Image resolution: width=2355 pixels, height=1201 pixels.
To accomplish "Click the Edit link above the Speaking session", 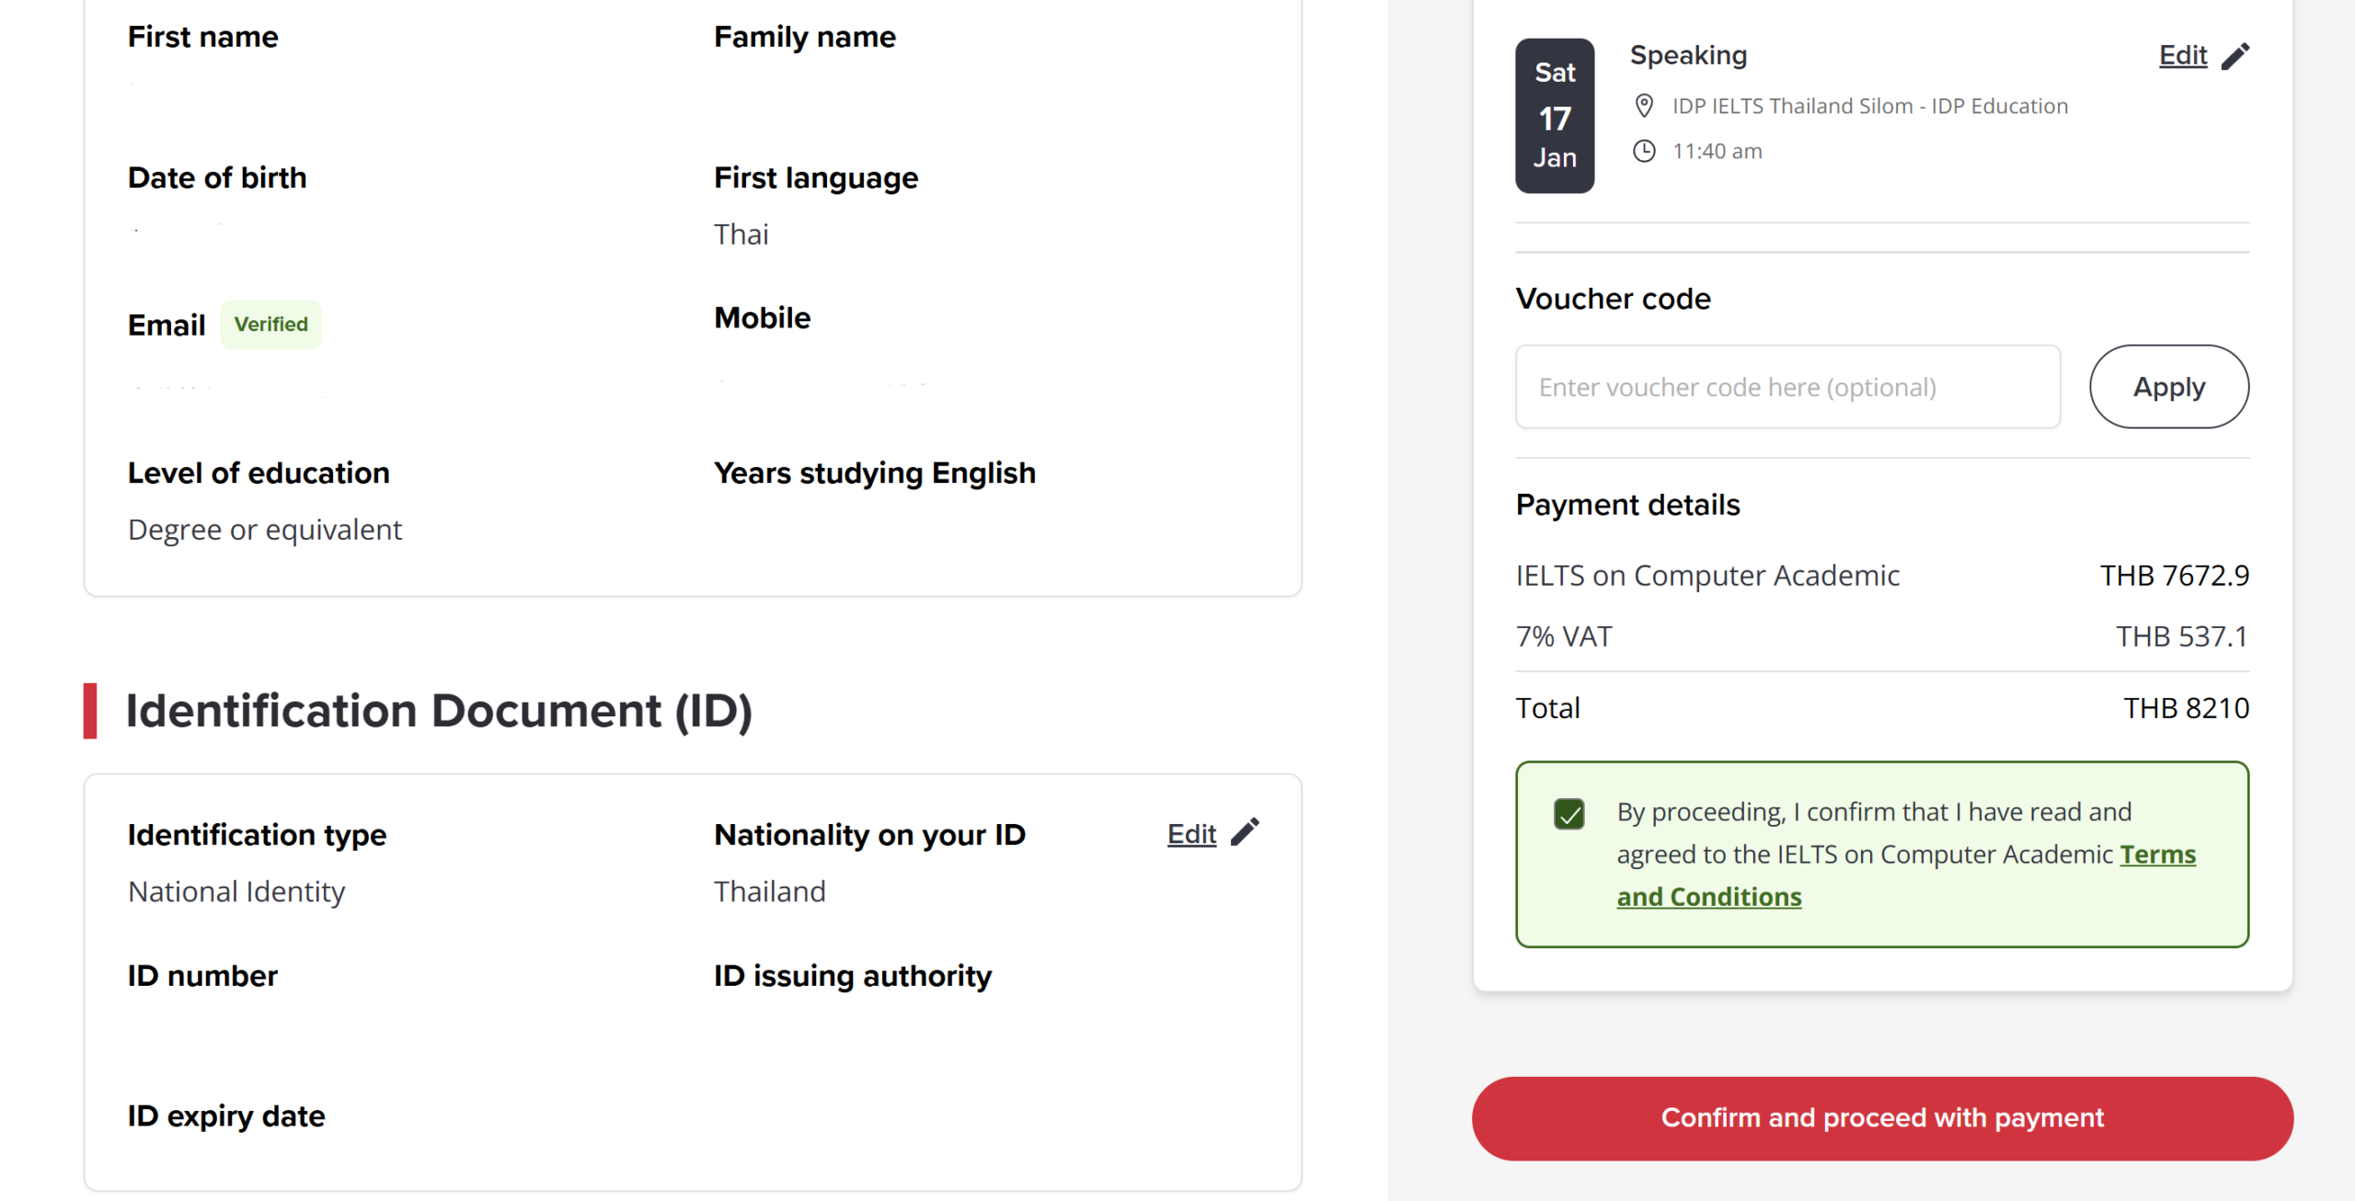I will [x=2182, y=55].
